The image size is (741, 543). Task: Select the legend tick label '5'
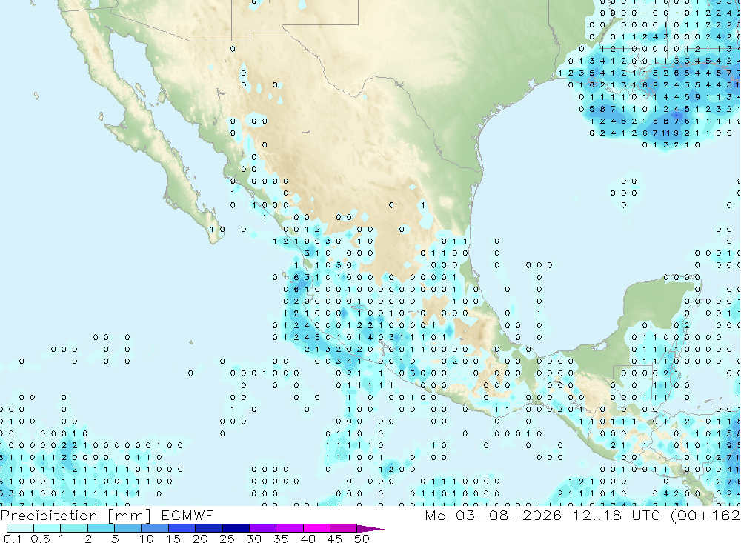pos(115,539)
